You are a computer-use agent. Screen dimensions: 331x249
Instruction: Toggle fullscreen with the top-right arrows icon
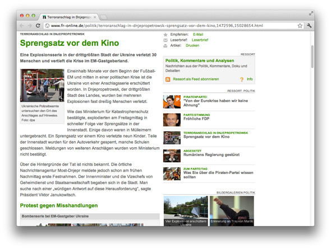point(311,13)
